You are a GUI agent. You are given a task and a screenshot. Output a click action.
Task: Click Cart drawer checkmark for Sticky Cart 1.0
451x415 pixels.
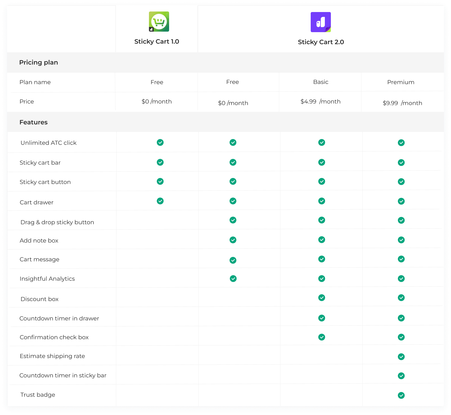[x=160, y=201]
